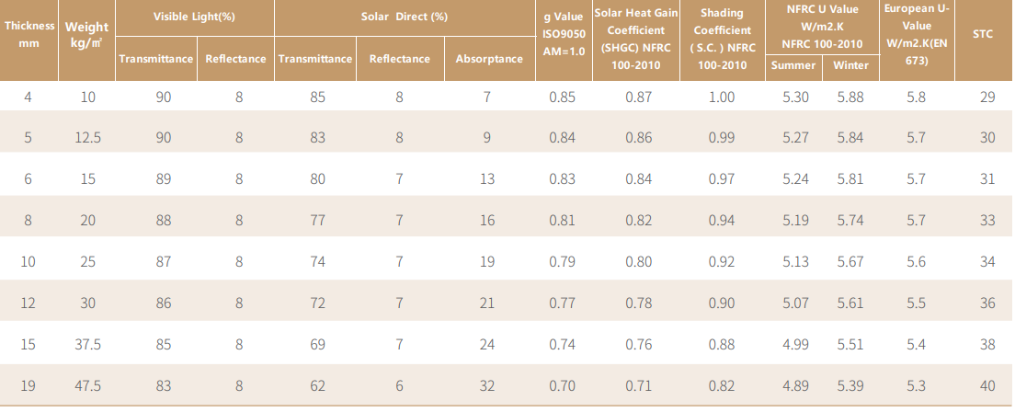This screenshot has width=1015, height=412.
Task: Click the Summer U Value sub-header
Action: tap(793, 64)
